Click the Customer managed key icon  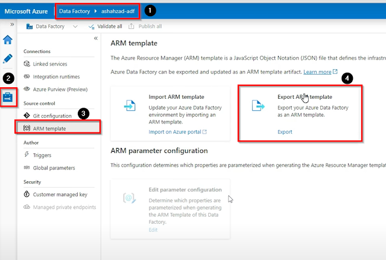click(x=27, y=194)
